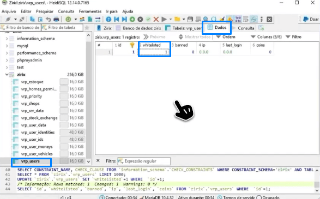Viewport: 320px width, 199px height.
Task: Open the Ferramentas menu
Action: [90, 11]
